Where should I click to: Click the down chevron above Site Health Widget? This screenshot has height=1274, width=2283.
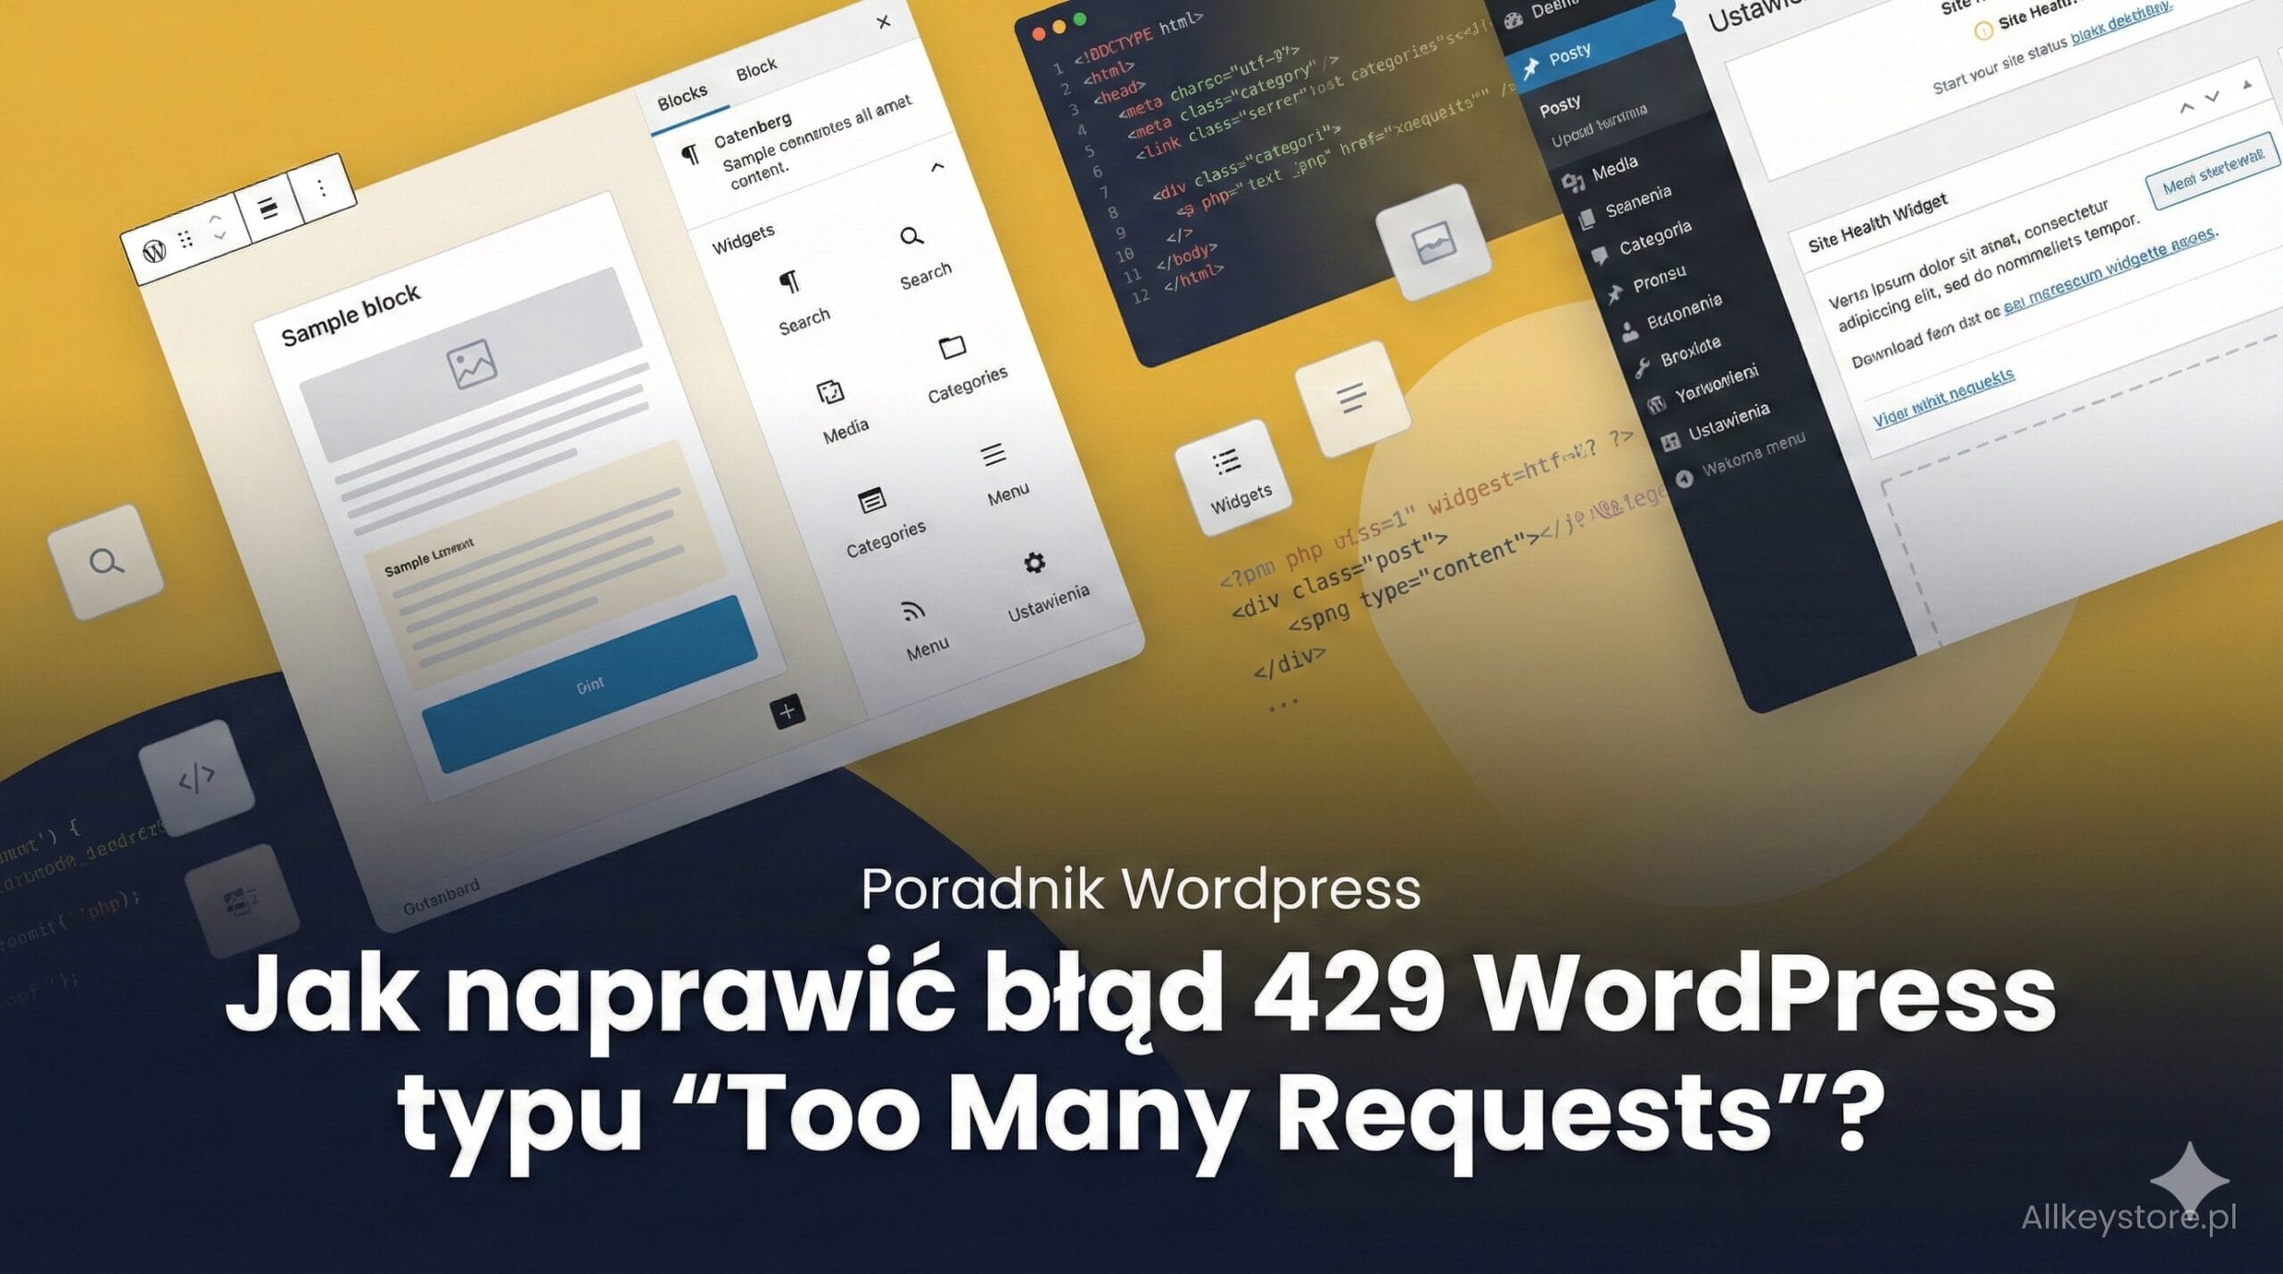pyautogui.click(x=2213, y=96)
